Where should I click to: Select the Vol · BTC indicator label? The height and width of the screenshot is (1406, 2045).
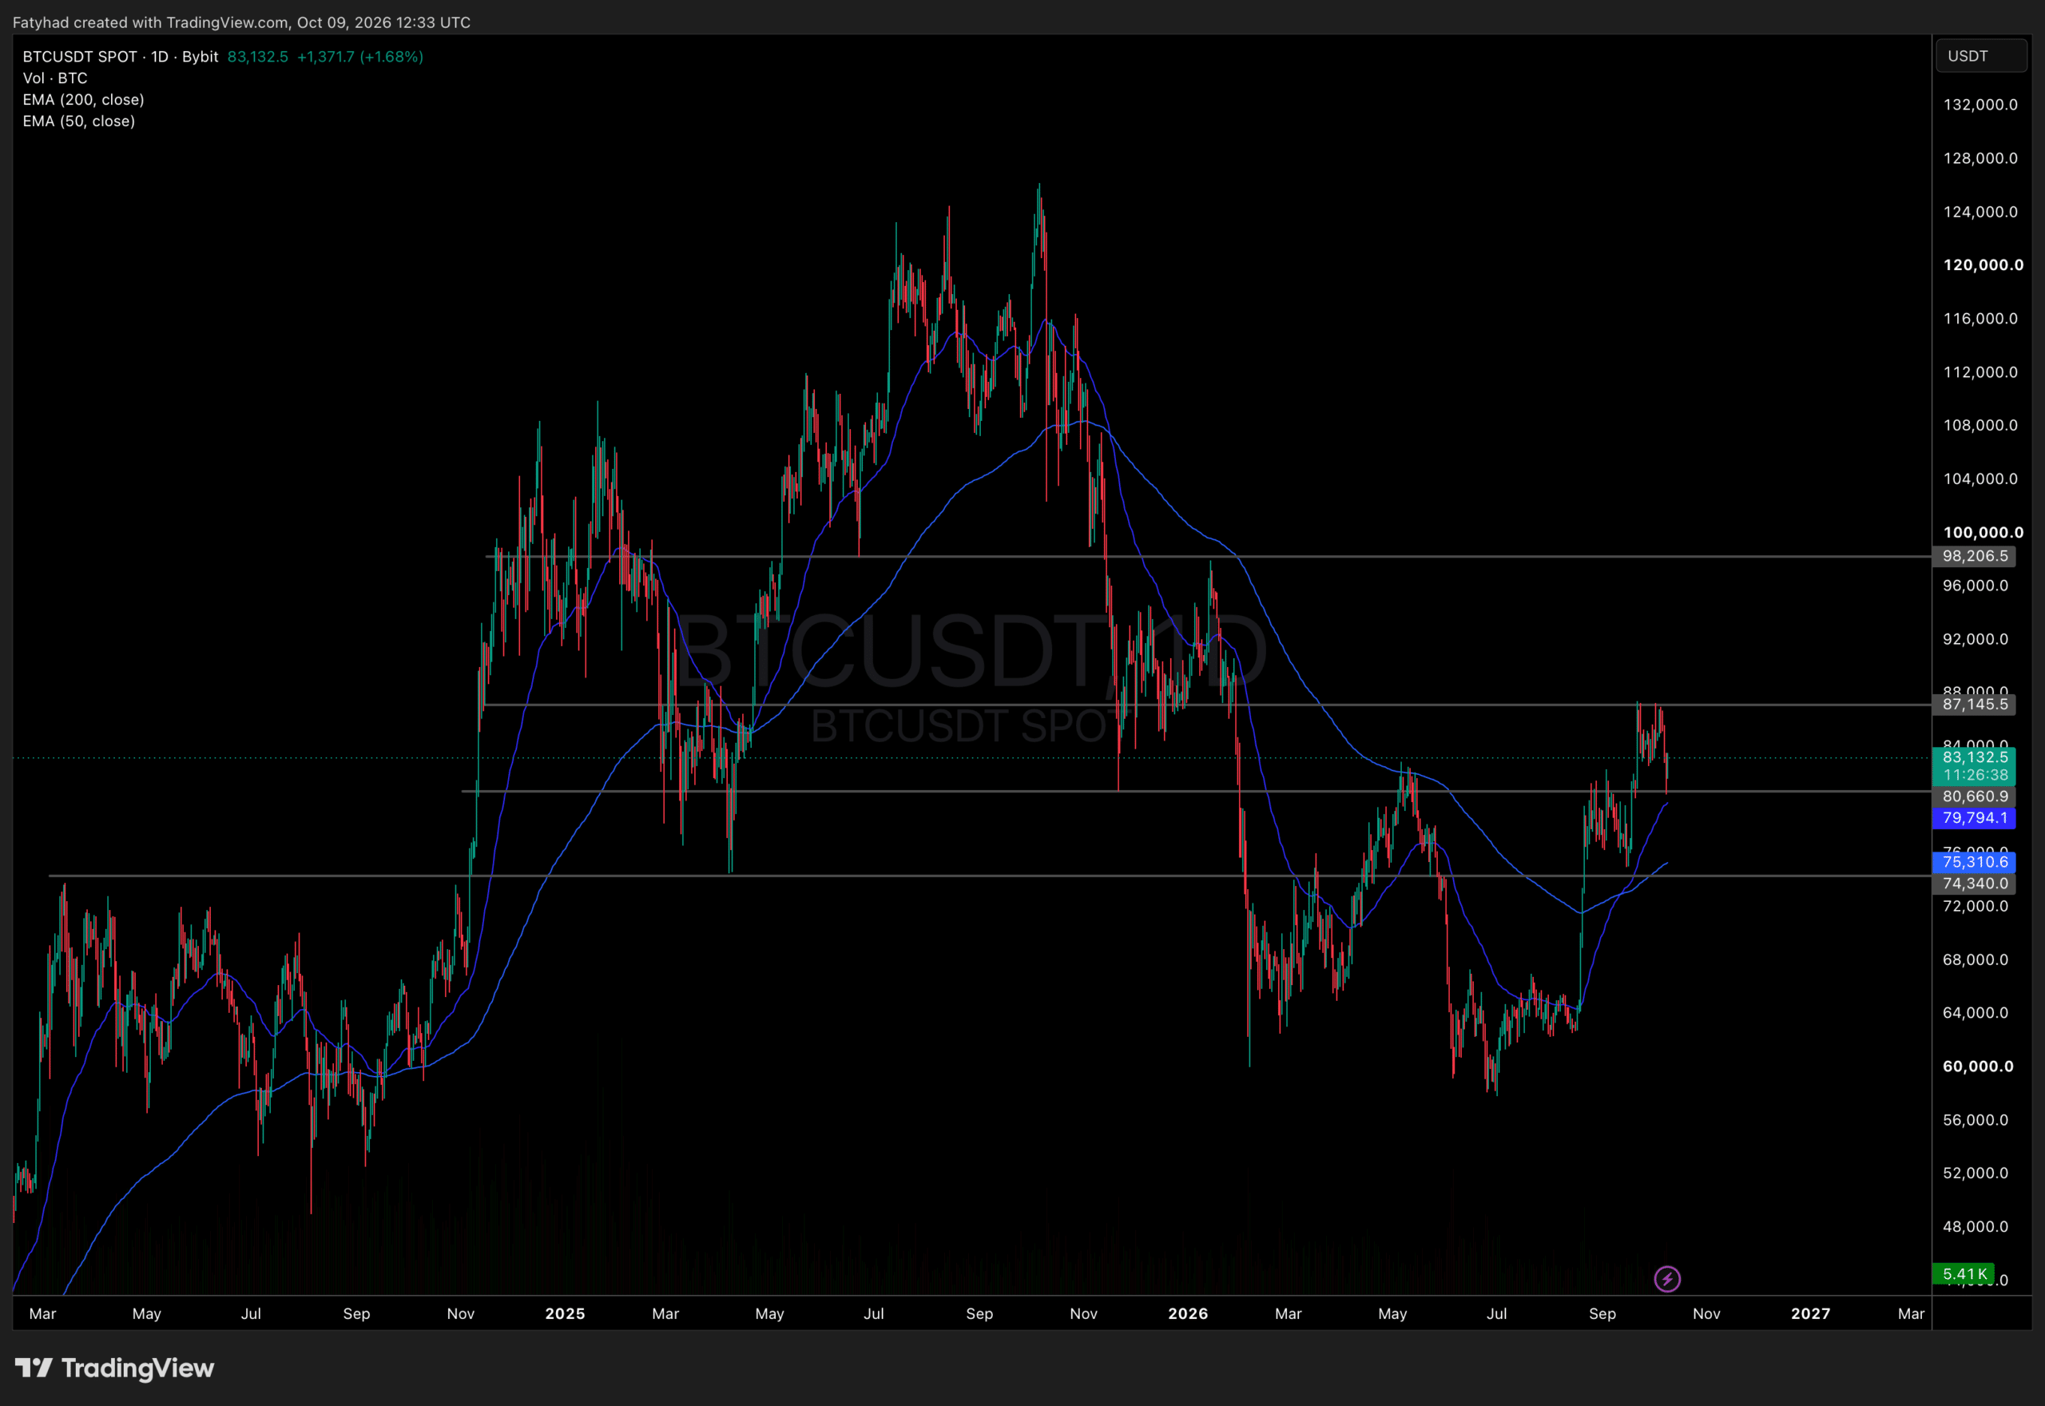click(x=54, y=78)
